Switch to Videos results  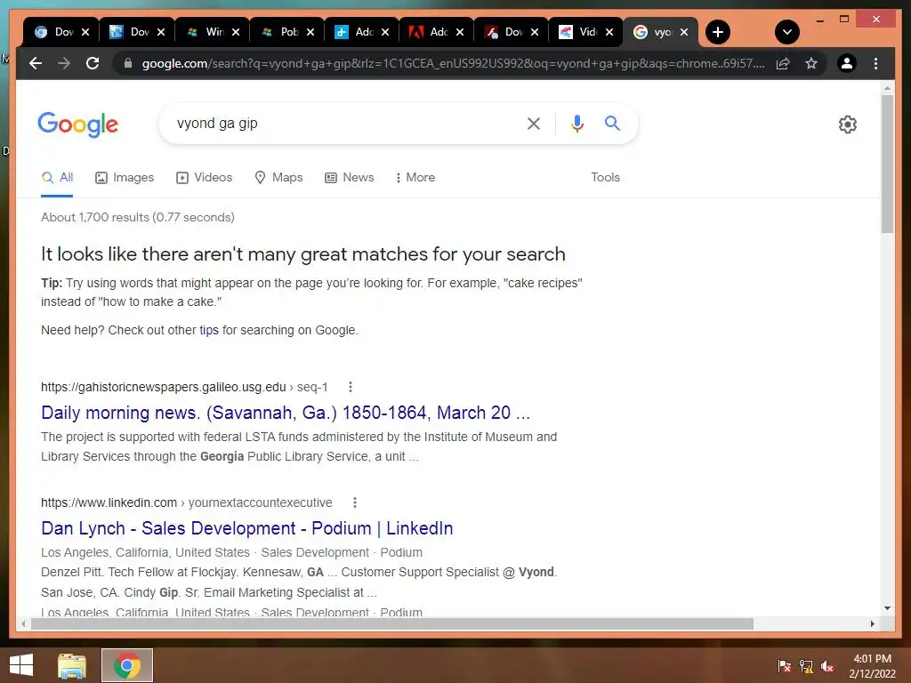[204, 178]
